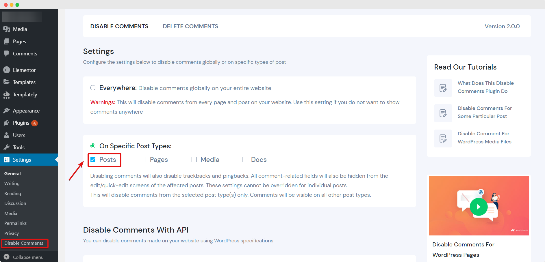Check the Docs post type checkbox
This screenshot has height=262, width=545.
(x=244, y=159)
